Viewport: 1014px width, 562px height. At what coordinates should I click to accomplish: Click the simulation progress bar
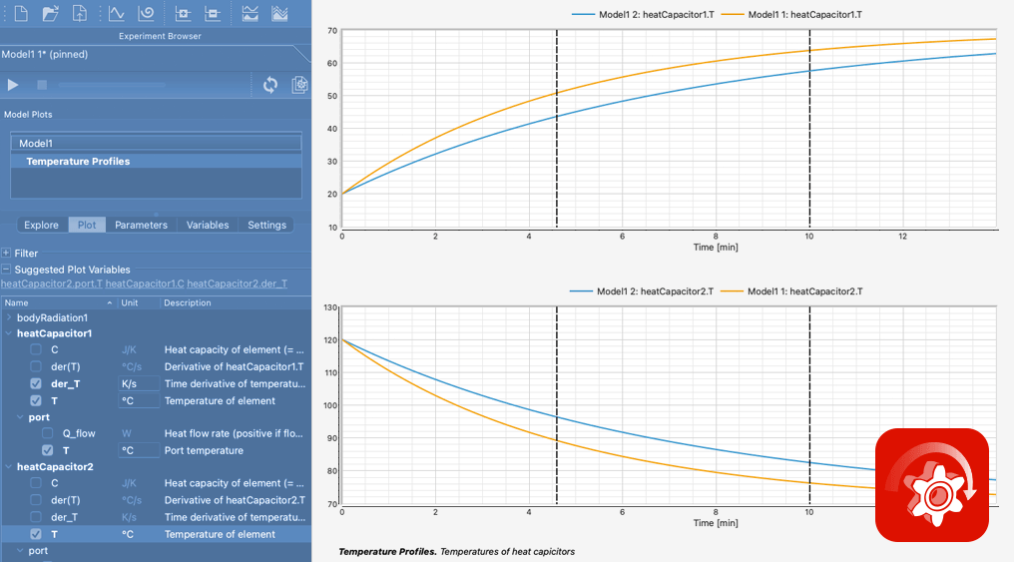click(112, 85)
